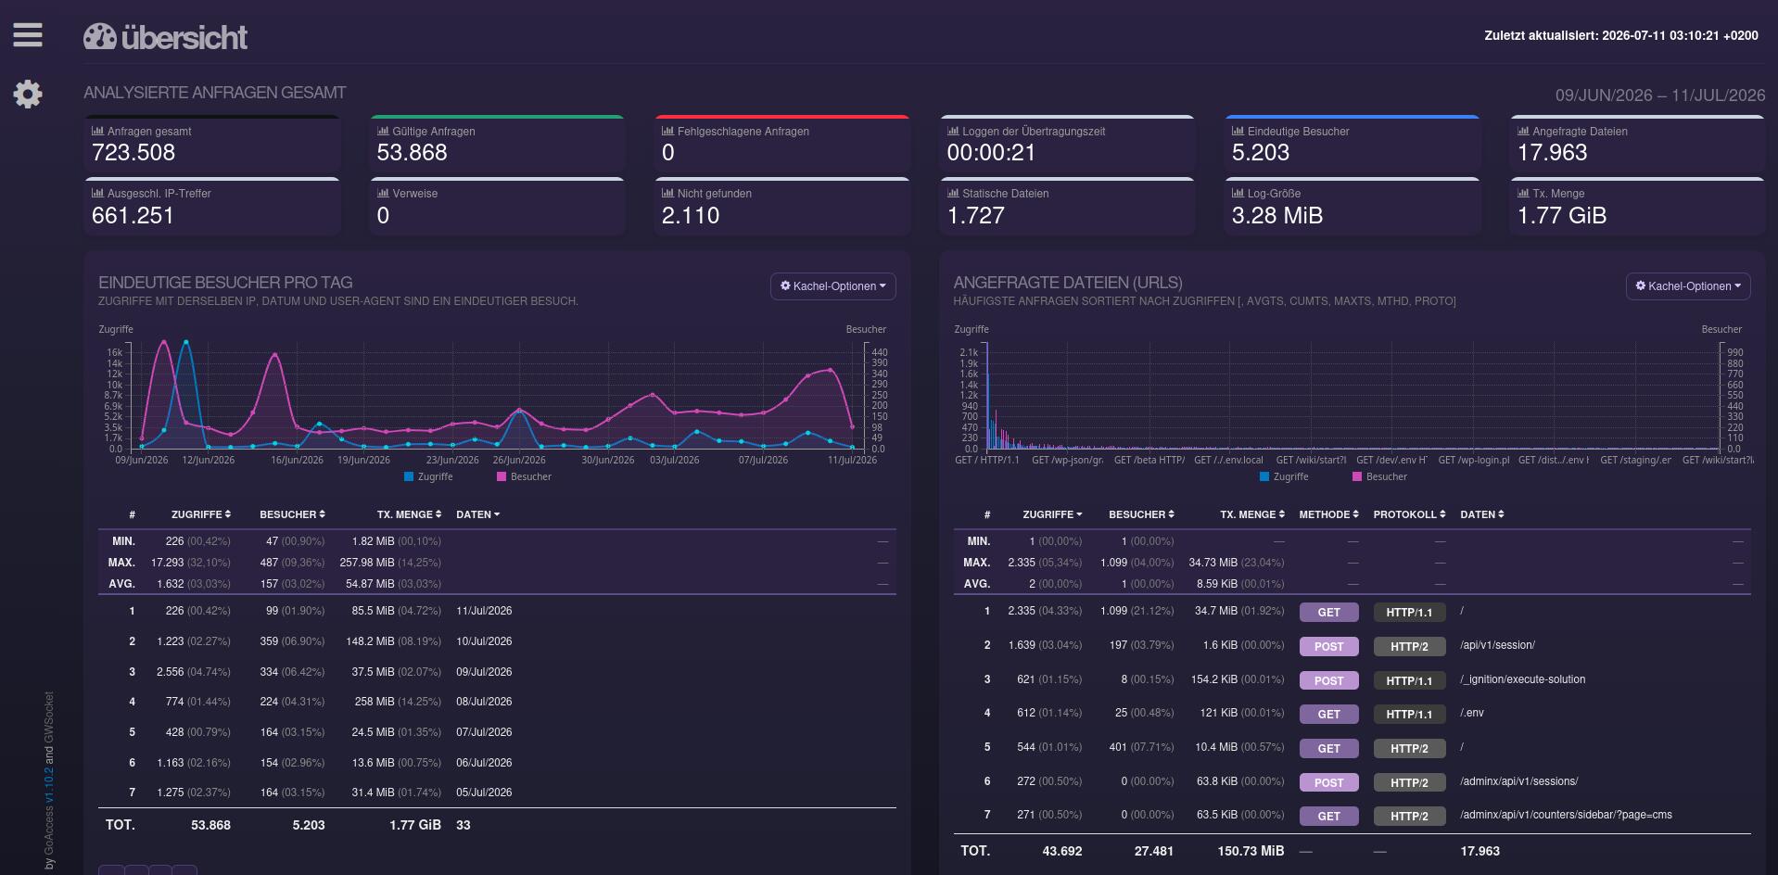The height and width of the screenshot is (875, 1778).
Task: Click chart icon next to Tx. Menge
Action: point(1523,193)
